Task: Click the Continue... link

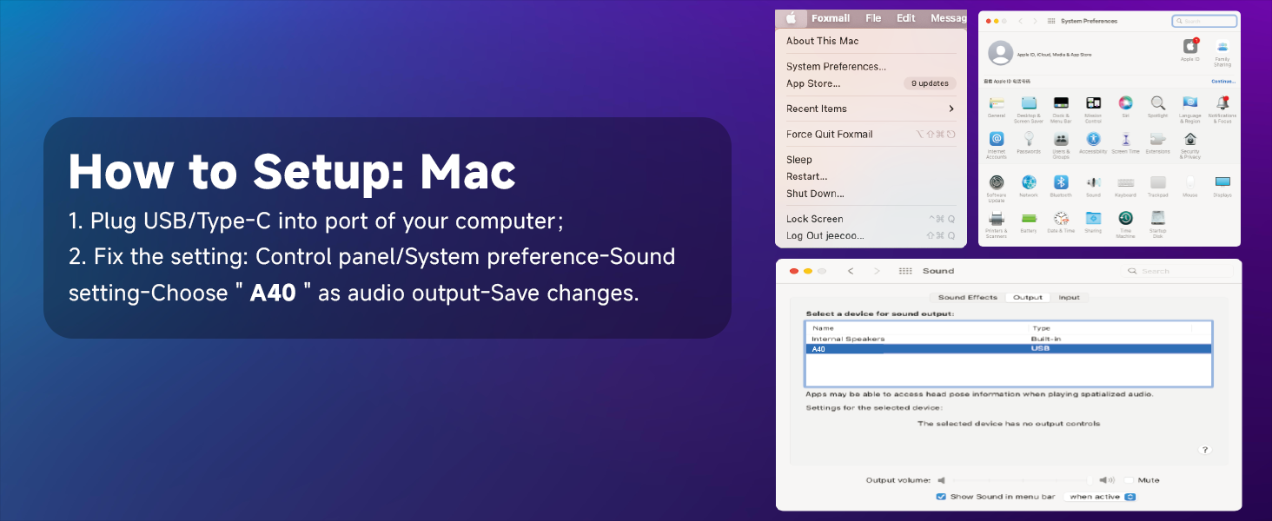Action: (1222, 81)
